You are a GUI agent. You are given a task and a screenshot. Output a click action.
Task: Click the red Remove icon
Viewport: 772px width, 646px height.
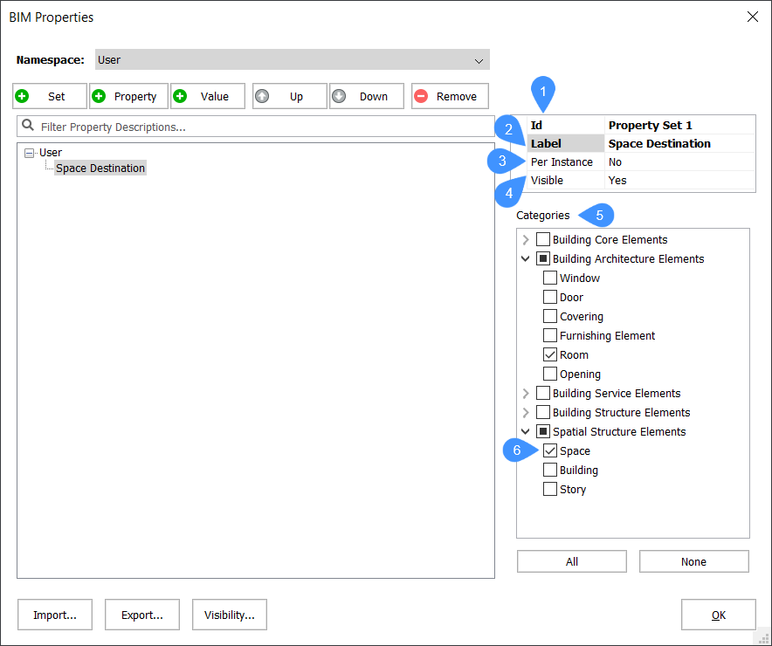[x=421, y=96]
